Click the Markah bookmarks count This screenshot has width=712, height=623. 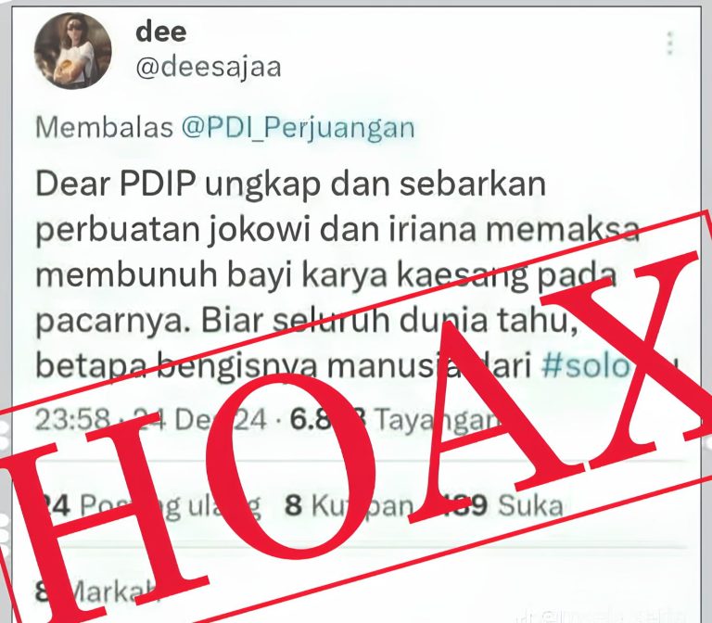95,592
